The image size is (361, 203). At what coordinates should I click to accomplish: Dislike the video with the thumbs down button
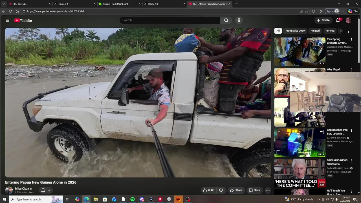[221, 190]
